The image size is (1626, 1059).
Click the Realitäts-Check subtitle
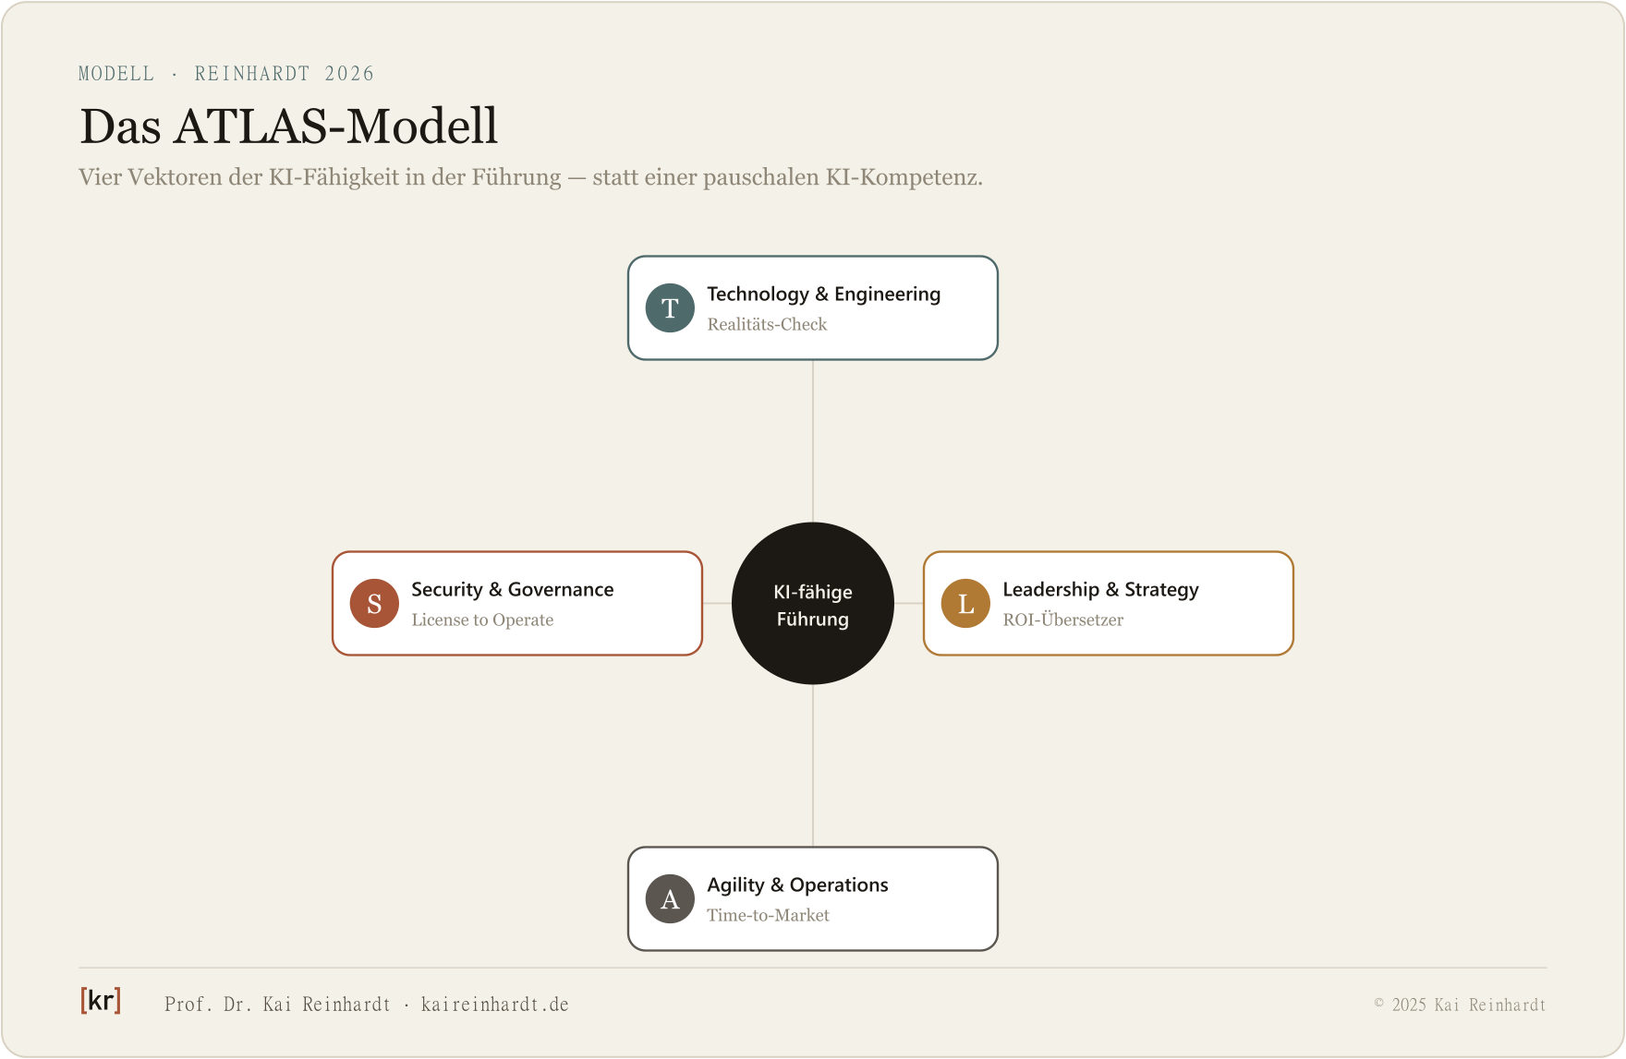767,324
